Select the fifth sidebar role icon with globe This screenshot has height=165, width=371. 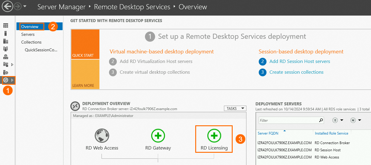tap(6, 57)
